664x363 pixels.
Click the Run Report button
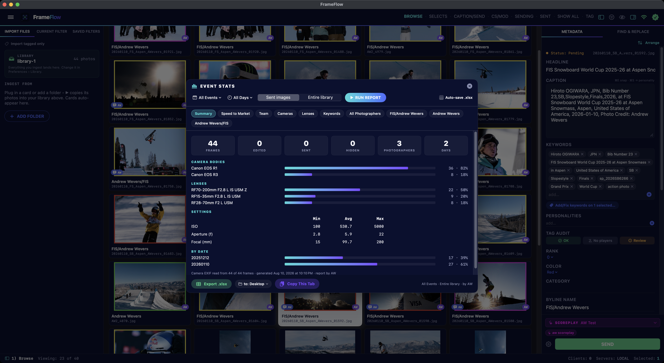(x=365, y=97)
